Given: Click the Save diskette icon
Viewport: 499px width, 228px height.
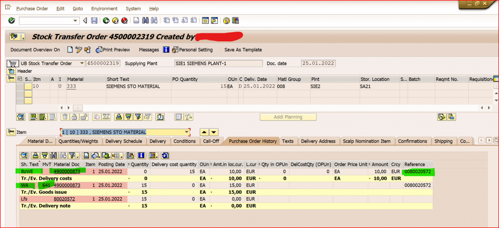Looking at the screenshot, I should [x=94, y=20].
